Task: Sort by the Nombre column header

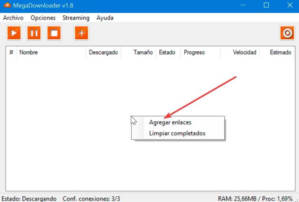Action: (51, 52)
